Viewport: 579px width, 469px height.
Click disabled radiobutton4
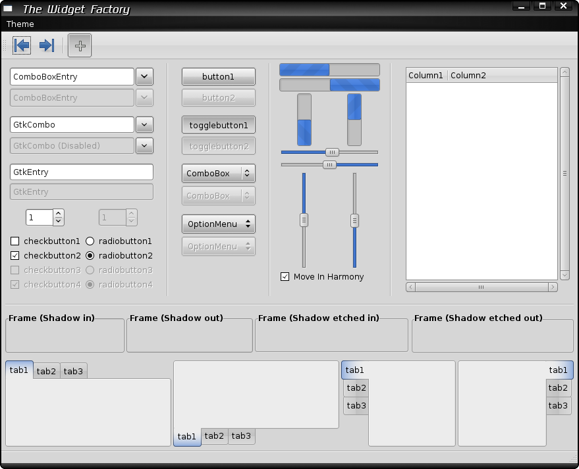[90, 285]
